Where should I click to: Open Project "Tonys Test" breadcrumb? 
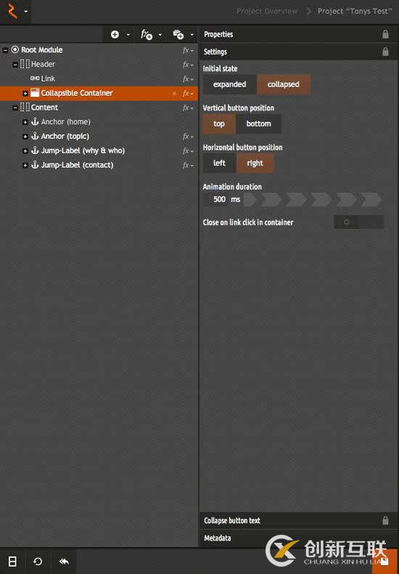click(355, 12)
